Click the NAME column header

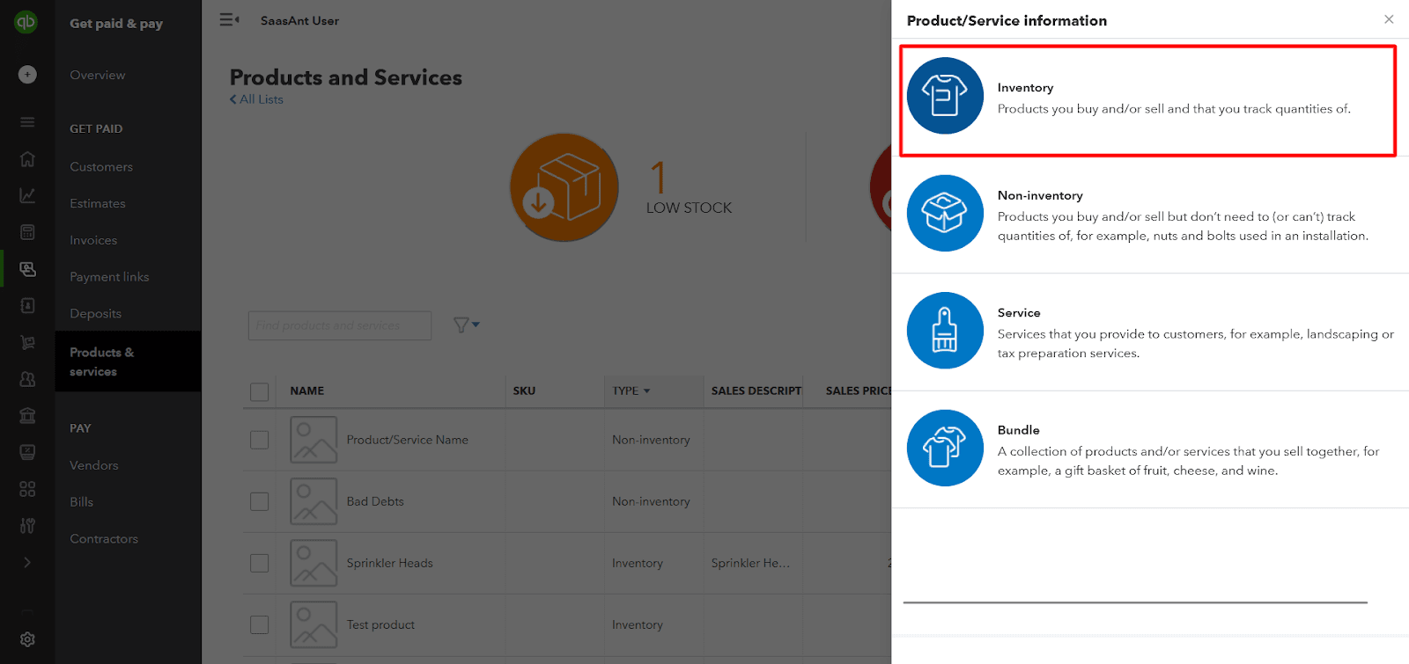click(x=307, y=390)
